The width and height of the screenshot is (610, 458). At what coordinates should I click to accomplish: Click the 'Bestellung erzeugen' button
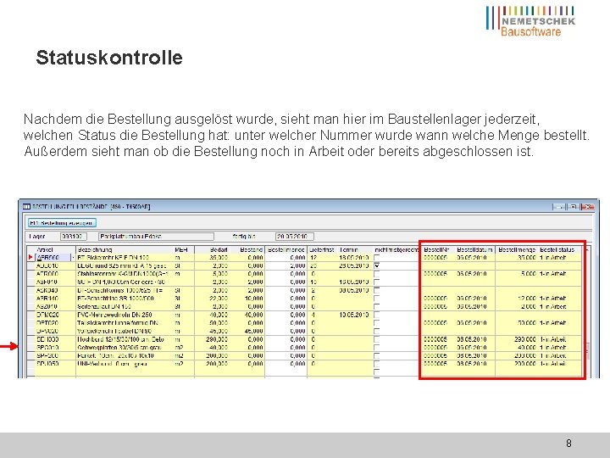pos(62,223)
